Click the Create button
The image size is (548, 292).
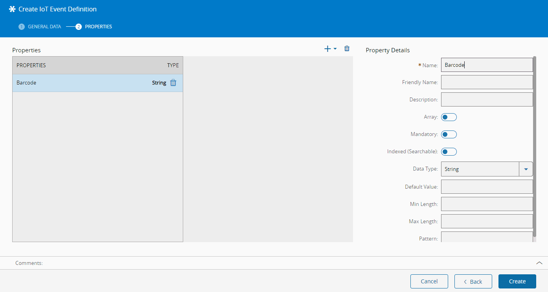click(x=517, y=281)
